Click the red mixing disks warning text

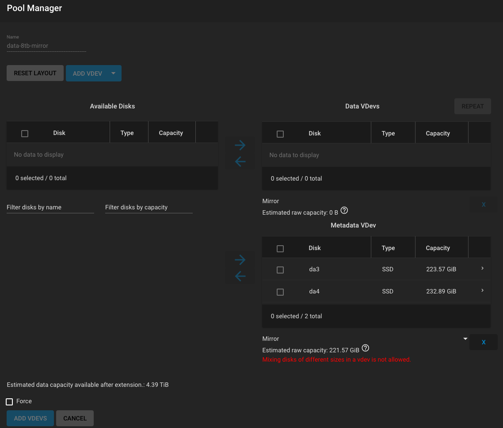point(336,359)
